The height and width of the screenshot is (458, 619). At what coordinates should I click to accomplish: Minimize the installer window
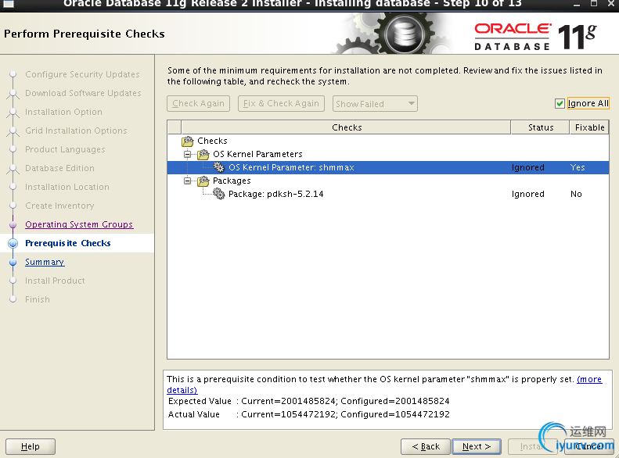point(577,4)
